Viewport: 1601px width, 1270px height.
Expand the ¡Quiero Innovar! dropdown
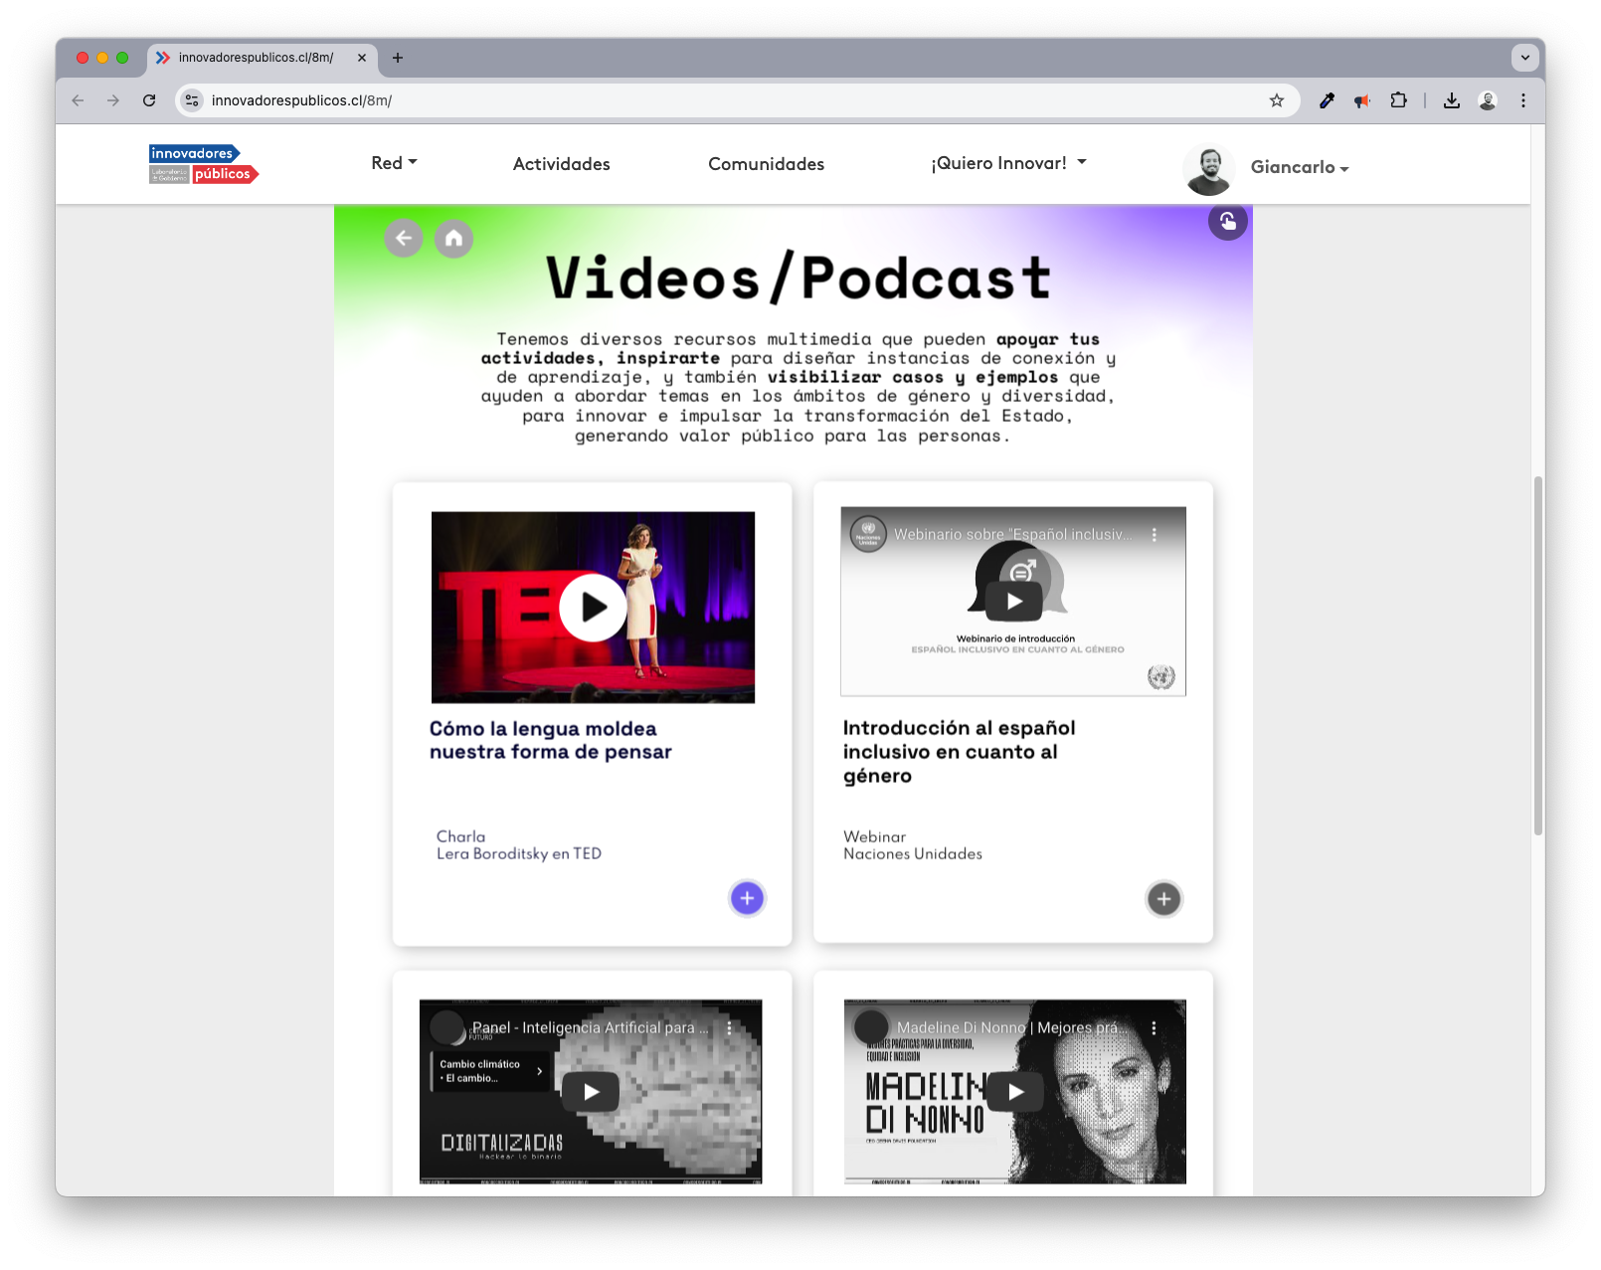[x=1007, y=163]
